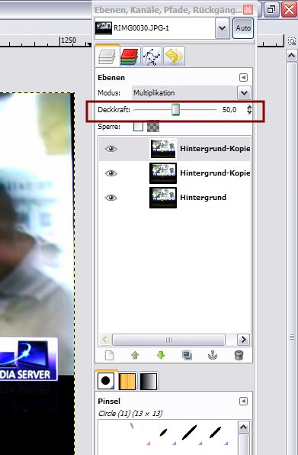Toggle the Auto button
Image resolution: width=298 pixels, height=455 pixels.
click(x=243, y=28)
